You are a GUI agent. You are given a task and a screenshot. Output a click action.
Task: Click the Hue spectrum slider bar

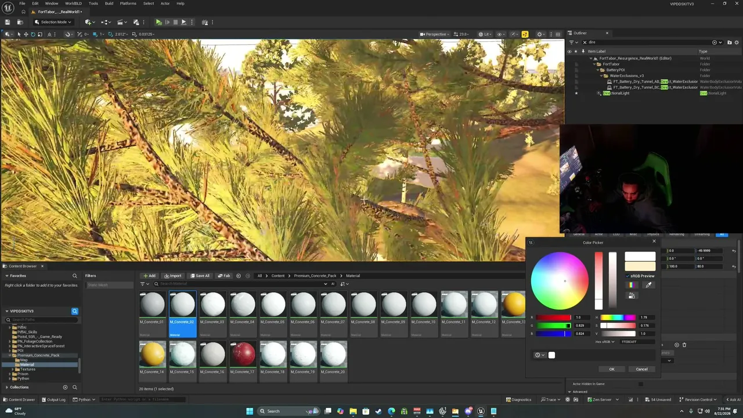[618, 318]
